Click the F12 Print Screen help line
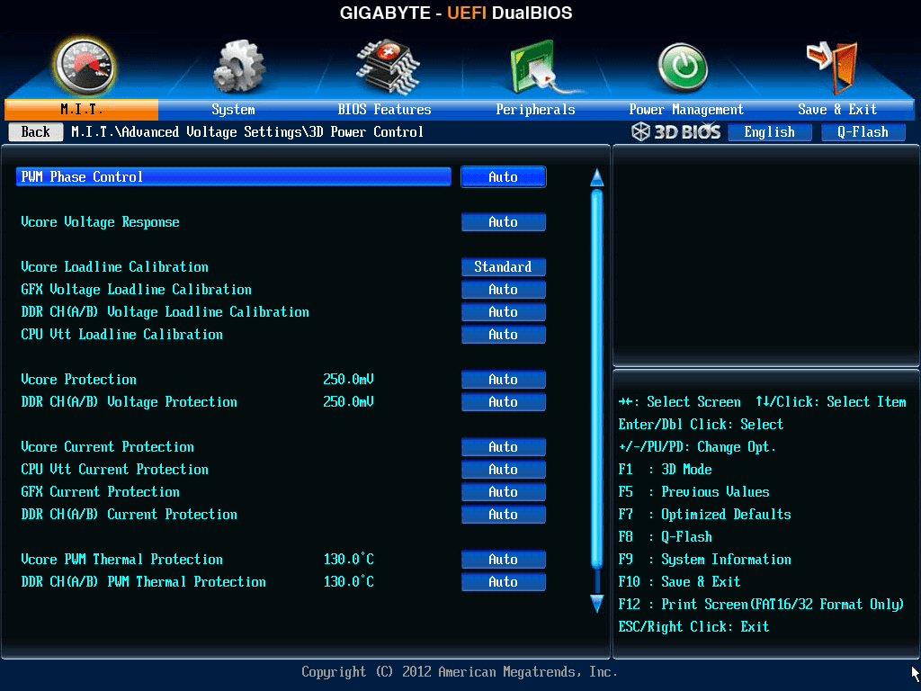 pyautogui.click(x=761, y=604)
